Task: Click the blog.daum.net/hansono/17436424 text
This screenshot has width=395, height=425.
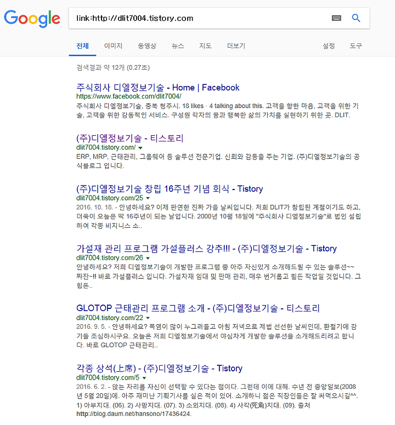Action: coord(134,414)
